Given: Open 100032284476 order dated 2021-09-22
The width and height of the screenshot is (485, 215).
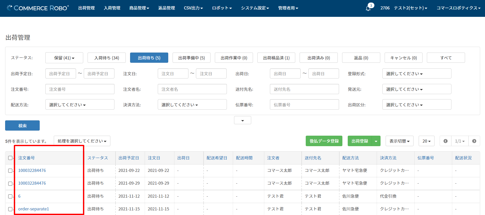Looking at the screenshot, I should tap(32, 170).
